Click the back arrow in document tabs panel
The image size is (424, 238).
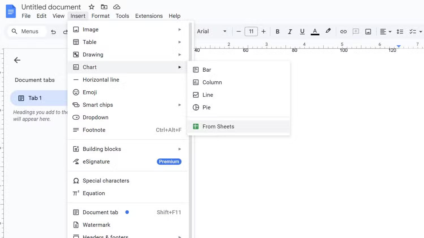point(17,60)
